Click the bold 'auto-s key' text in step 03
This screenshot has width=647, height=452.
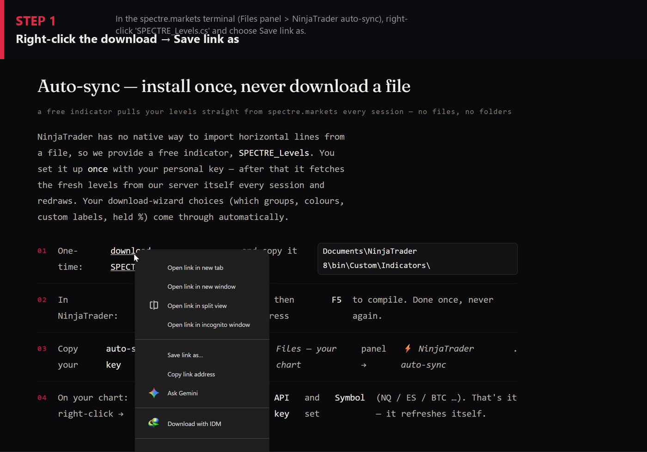point(120,356)
